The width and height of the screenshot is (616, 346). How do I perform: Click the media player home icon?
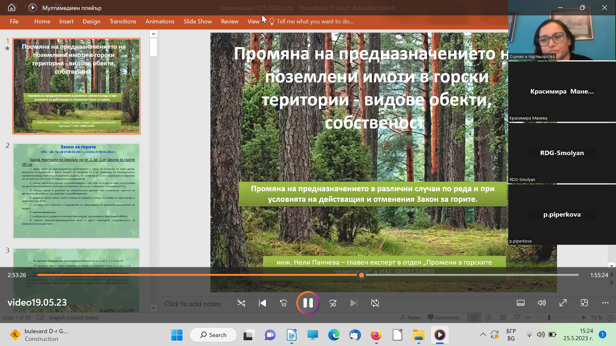(x=12, y=8)
